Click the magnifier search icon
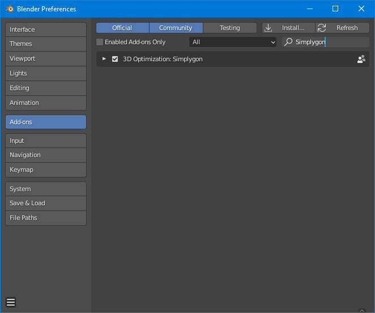 coord(288,42)
